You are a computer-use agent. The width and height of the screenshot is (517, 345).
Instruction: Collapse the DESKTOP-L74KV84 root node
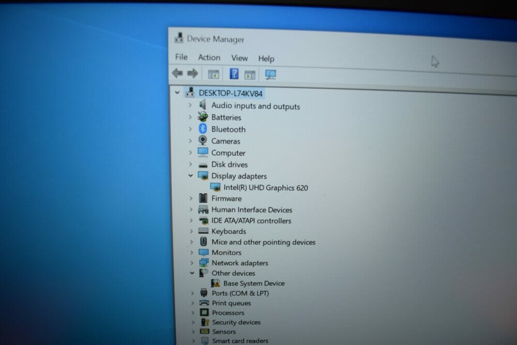pos(177,93)
